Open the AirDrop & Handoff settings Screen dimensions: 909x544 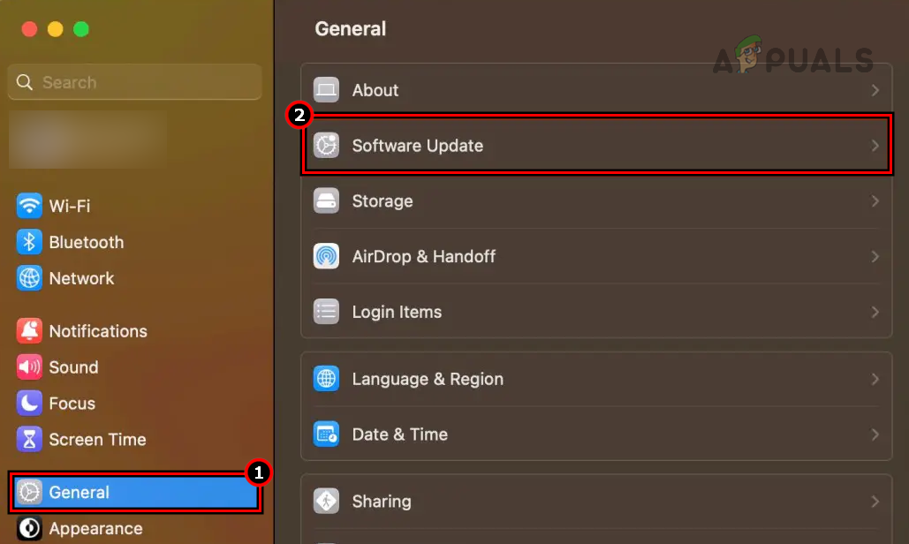(x=596, y=256)
